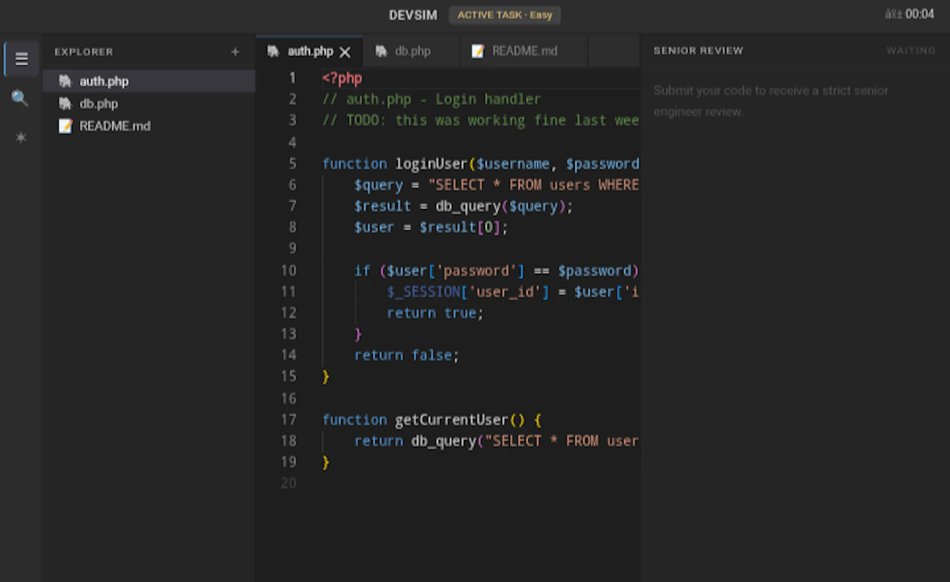
Task: Click the '<?php' opening tag
Action: [x=342, y=78]
